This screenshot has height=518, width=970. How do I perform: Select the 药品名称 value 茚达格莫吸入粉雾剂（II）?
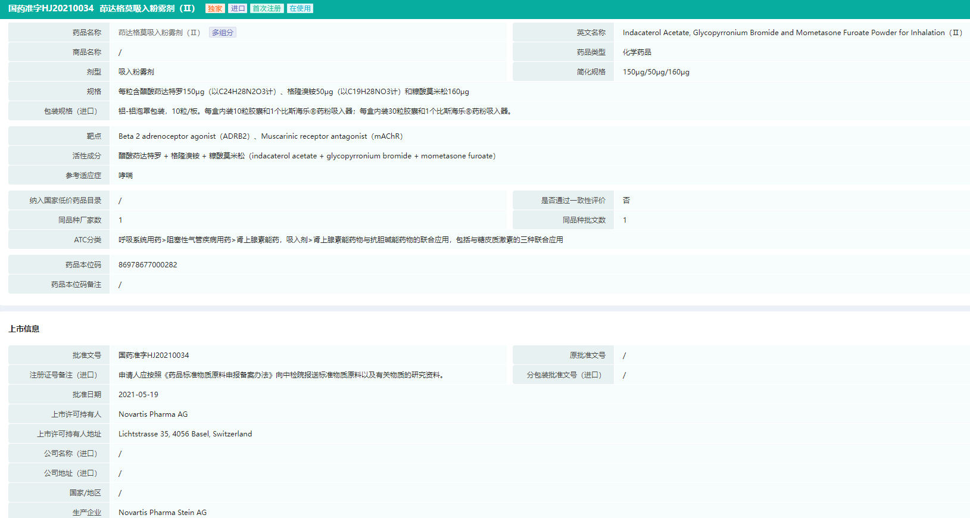160,33
